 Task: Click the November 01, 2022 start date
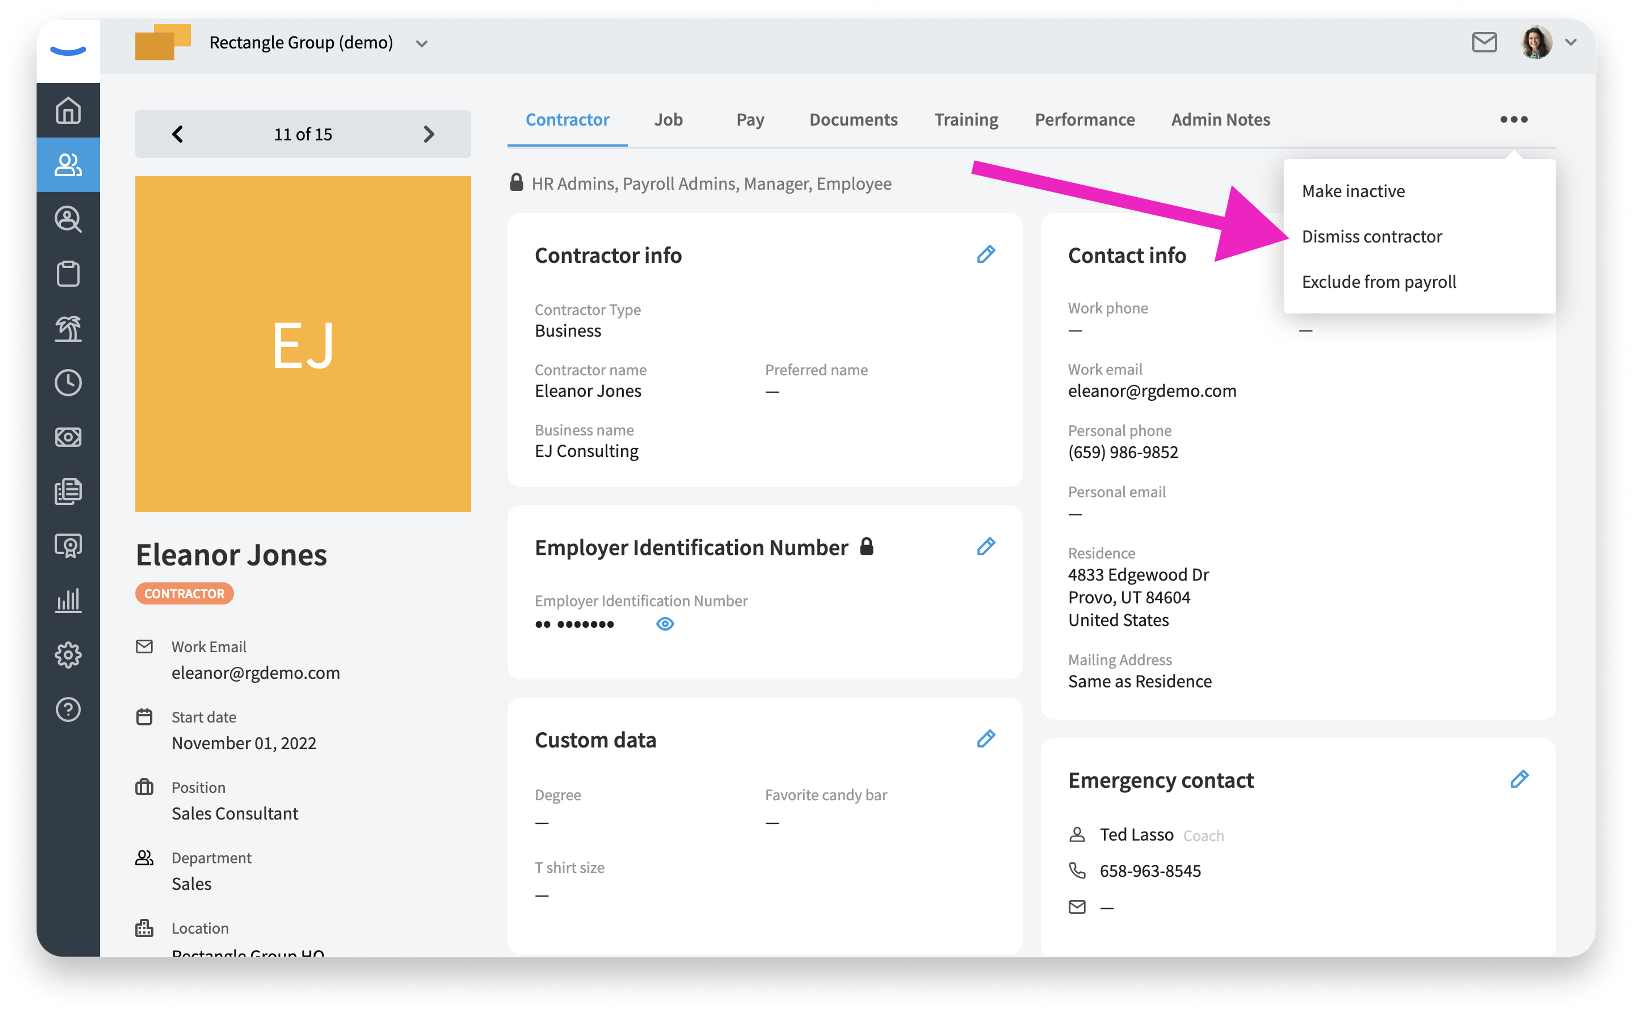pyautogui.click(x=244, y=744)
